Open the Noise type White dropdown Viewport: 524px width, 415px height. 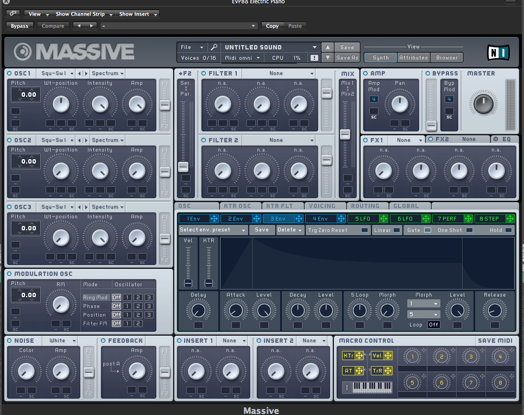point(60,341)
